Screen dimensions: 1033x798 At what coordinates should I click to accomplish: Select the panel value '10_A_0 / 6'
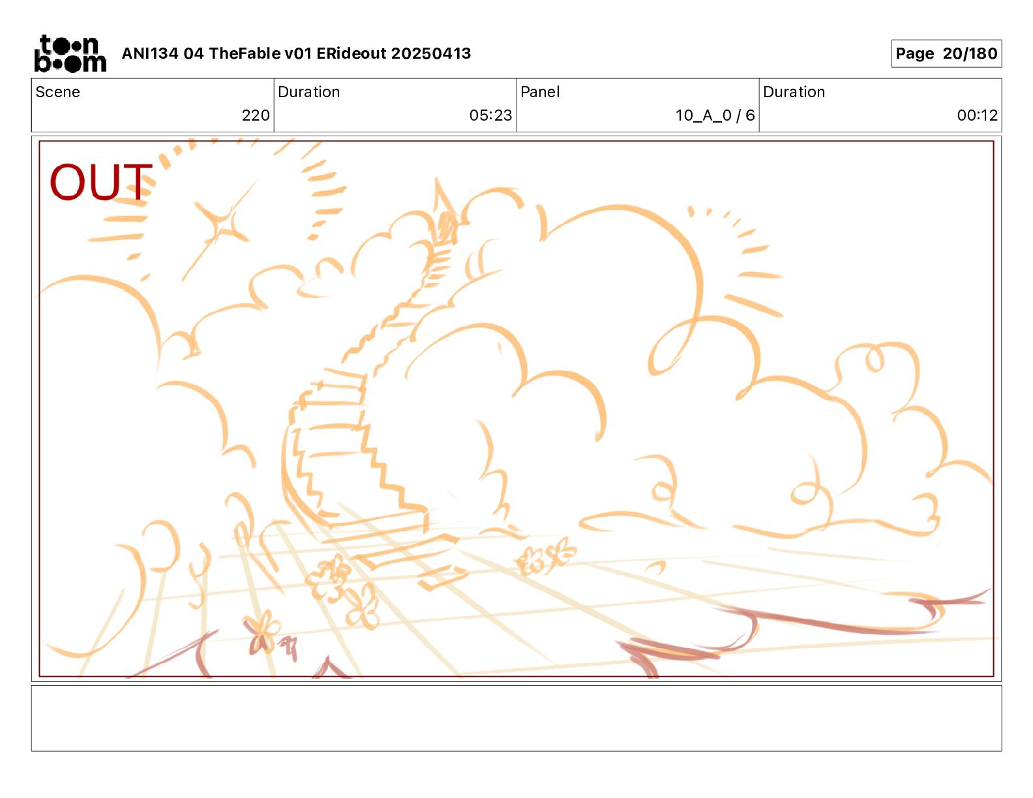tap(715, 115)
